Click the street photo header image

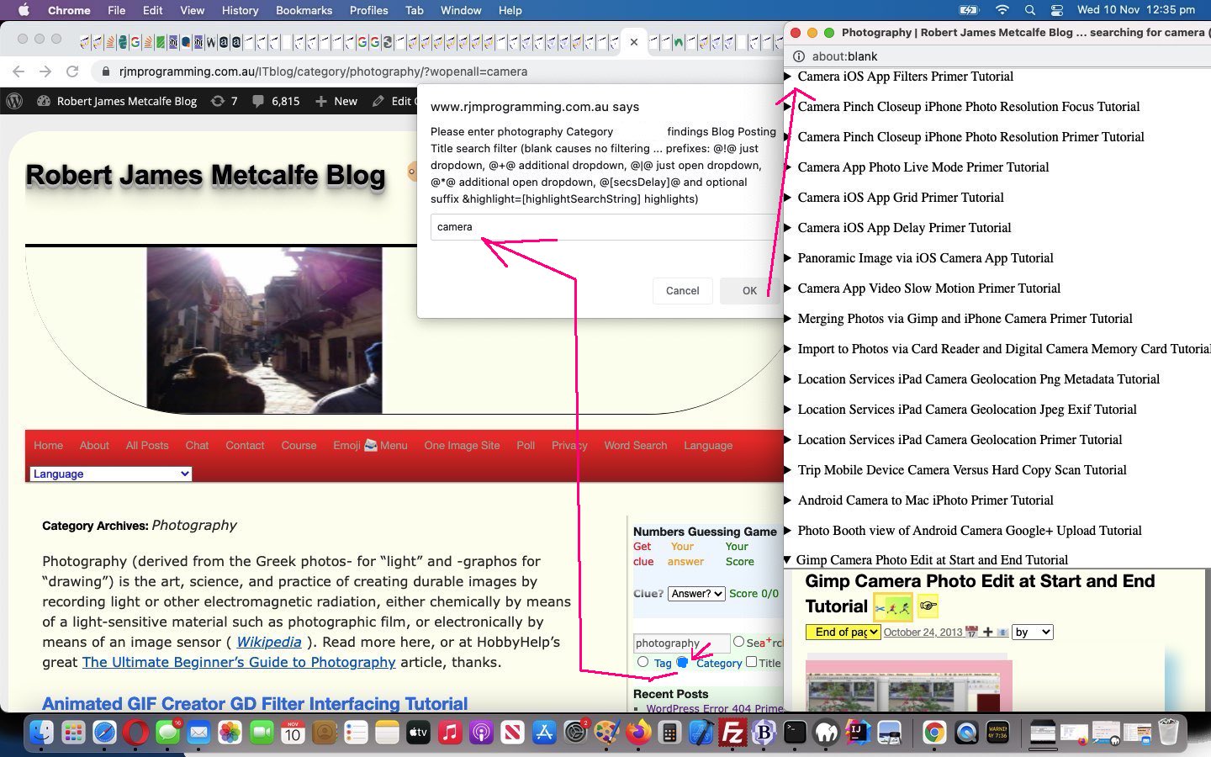click(x=264, y=330)
